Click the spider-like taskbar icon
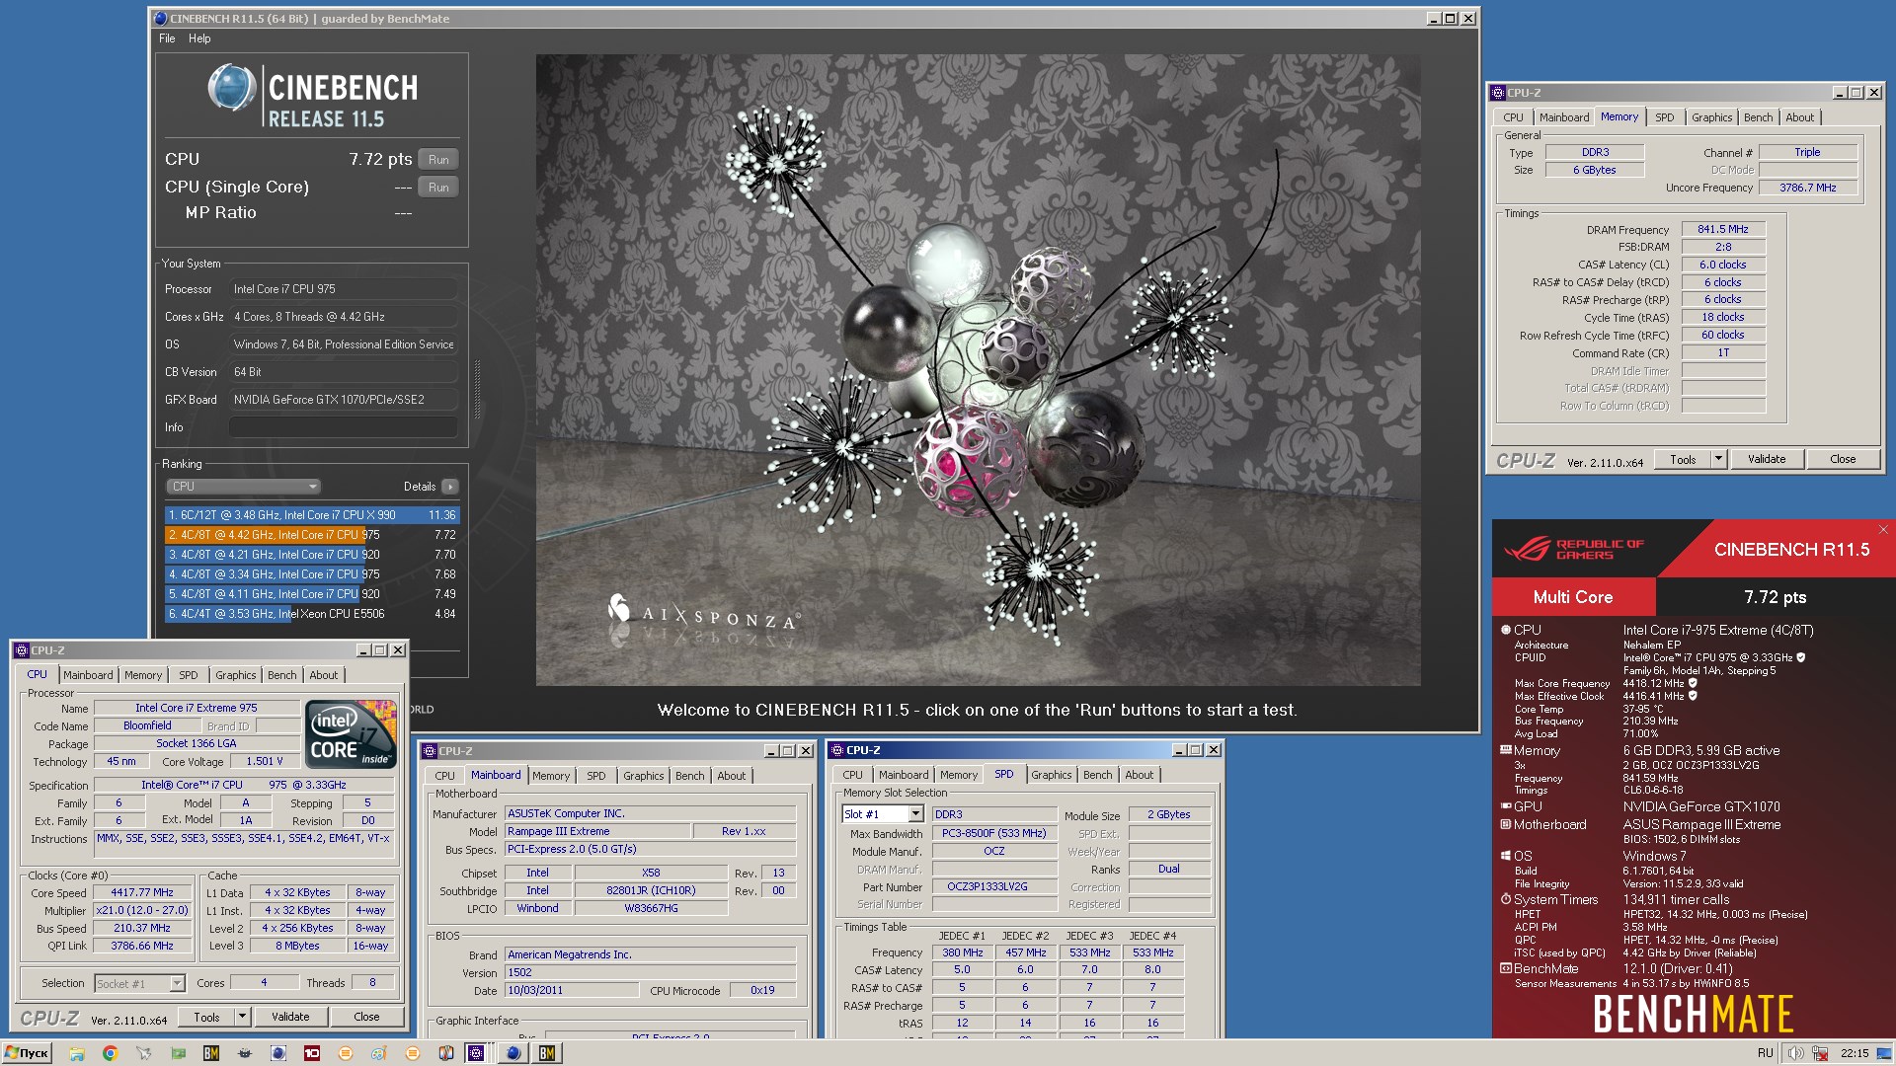The image size is (1896, 1066). [x=245, y=1053]
